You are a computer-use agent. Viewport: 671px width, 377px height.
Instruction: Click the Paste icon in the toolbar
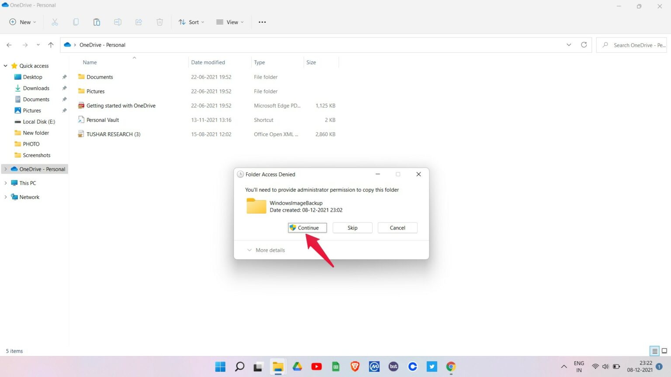tap(97, 22)
